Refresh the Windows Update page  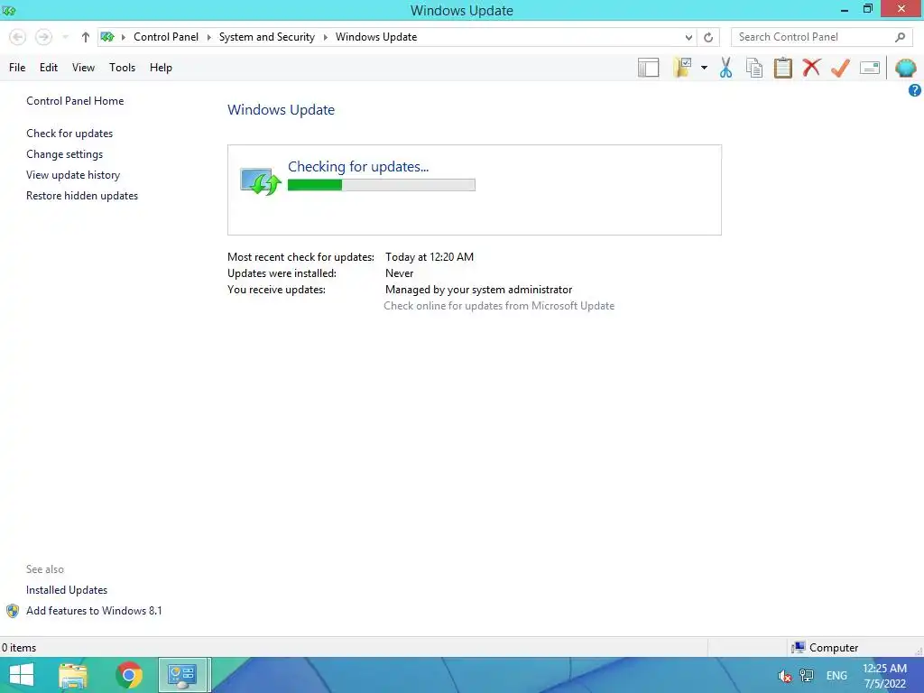[x=708, y=37]
